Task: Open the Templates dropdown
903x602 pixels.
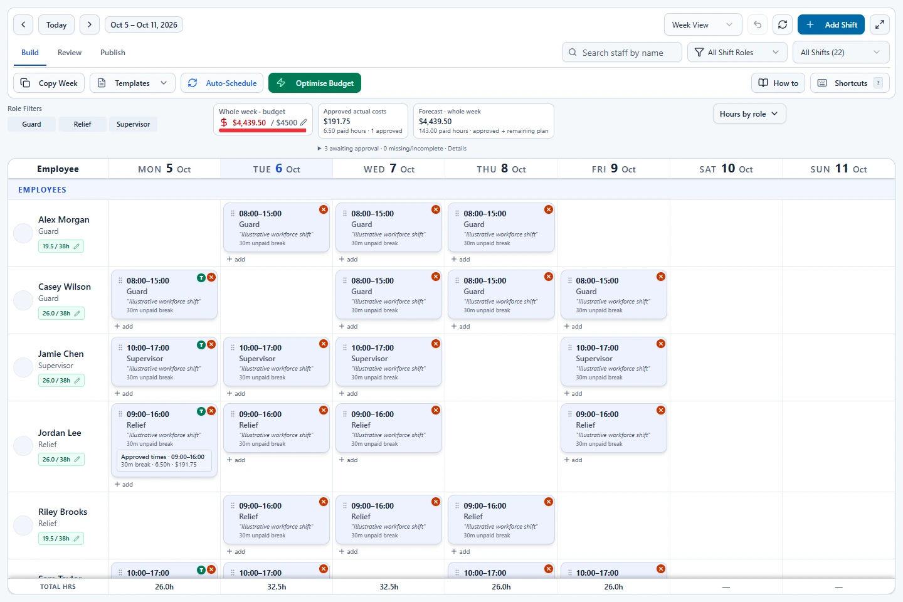Action: click(x=132, y=83)
